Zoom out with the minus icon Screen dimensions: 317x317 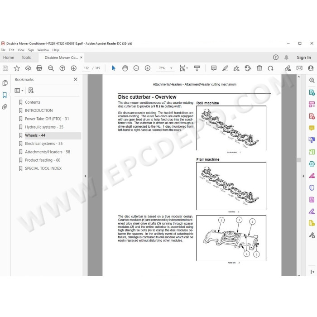[x=136, y=68]
